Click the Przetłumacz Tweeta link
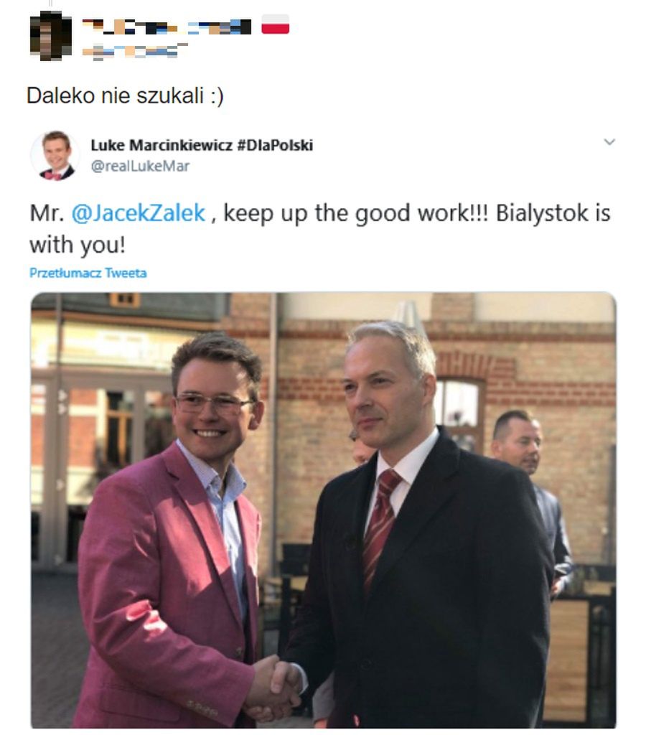 click(88, 273)
